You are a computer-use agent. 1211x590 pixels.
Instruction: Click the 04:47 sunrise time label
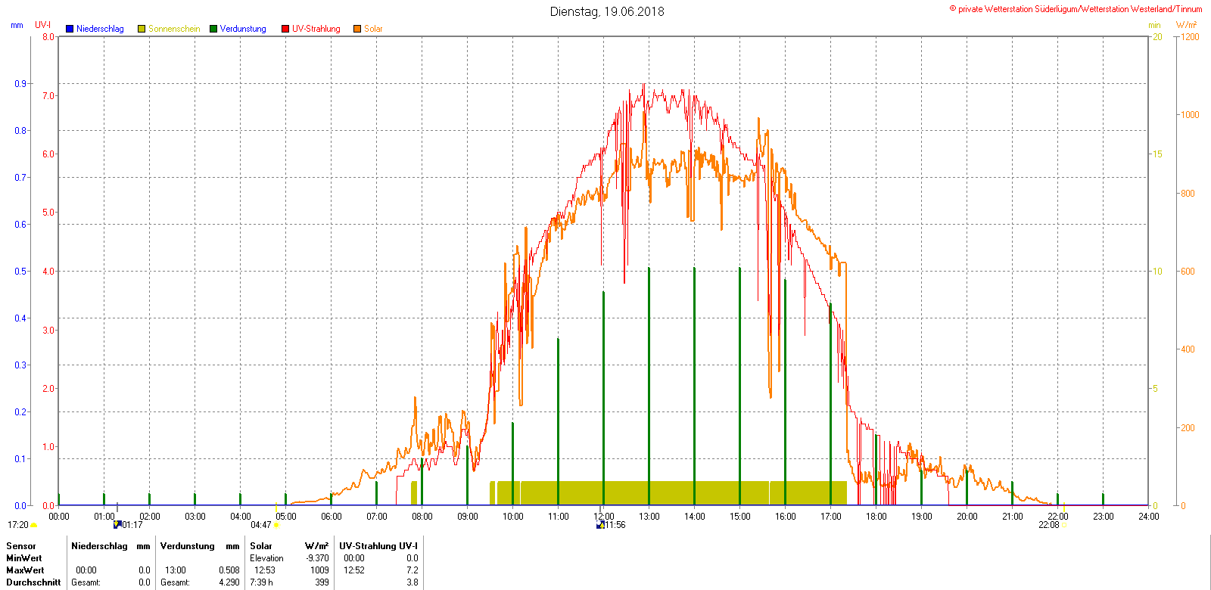click(x=261, y=525)
